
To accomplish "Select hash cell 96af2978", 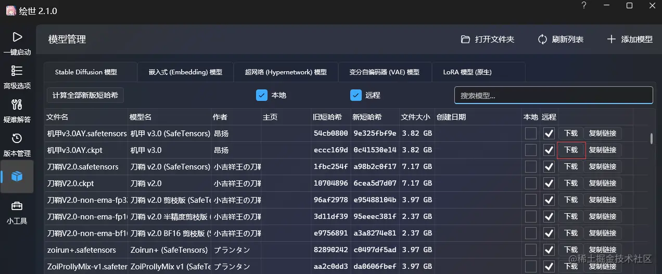I will [331, 200].
